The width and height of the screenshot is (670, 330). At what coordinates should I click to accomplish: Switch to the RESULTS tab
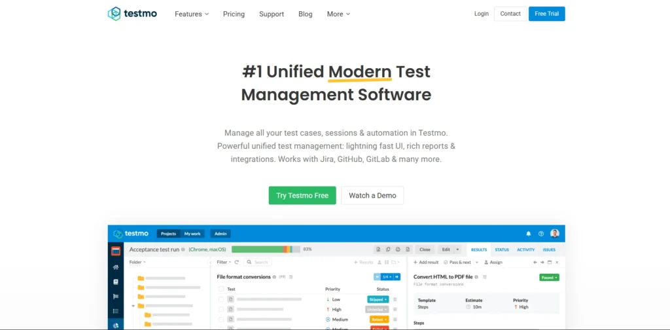pos(478,249)
